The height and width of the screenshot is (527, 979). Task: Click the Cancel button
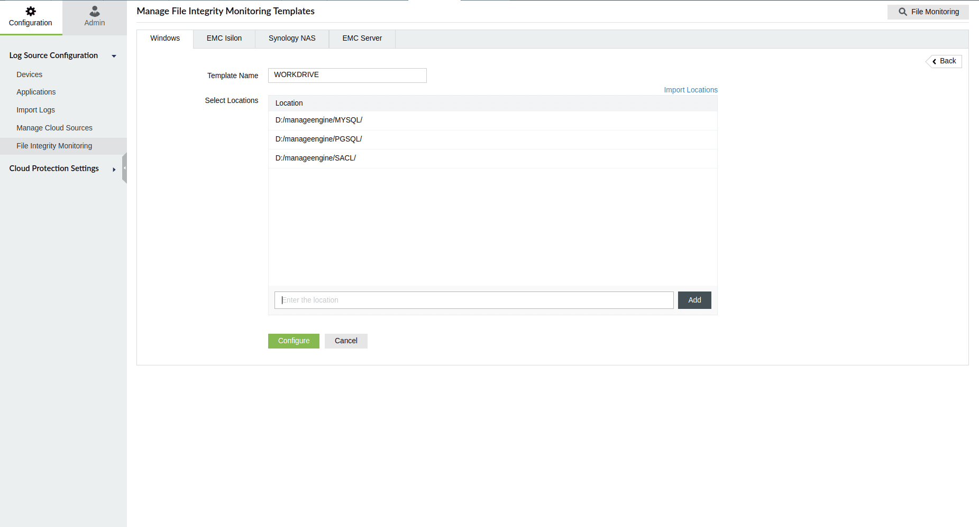(x=346, y=341)
